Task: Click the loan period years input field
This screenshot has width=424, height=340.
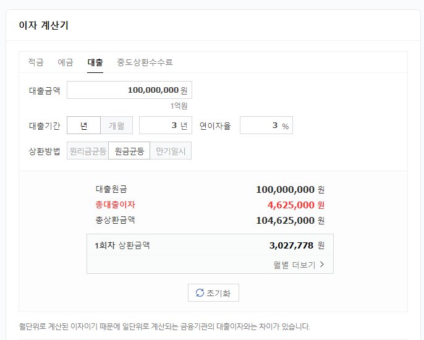Action: coord(166,125)
